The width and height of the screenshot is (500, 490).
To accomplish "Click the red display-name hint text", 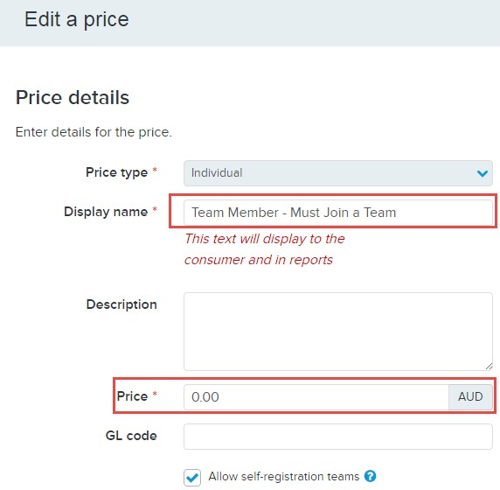I will click(x=265, y=249).
